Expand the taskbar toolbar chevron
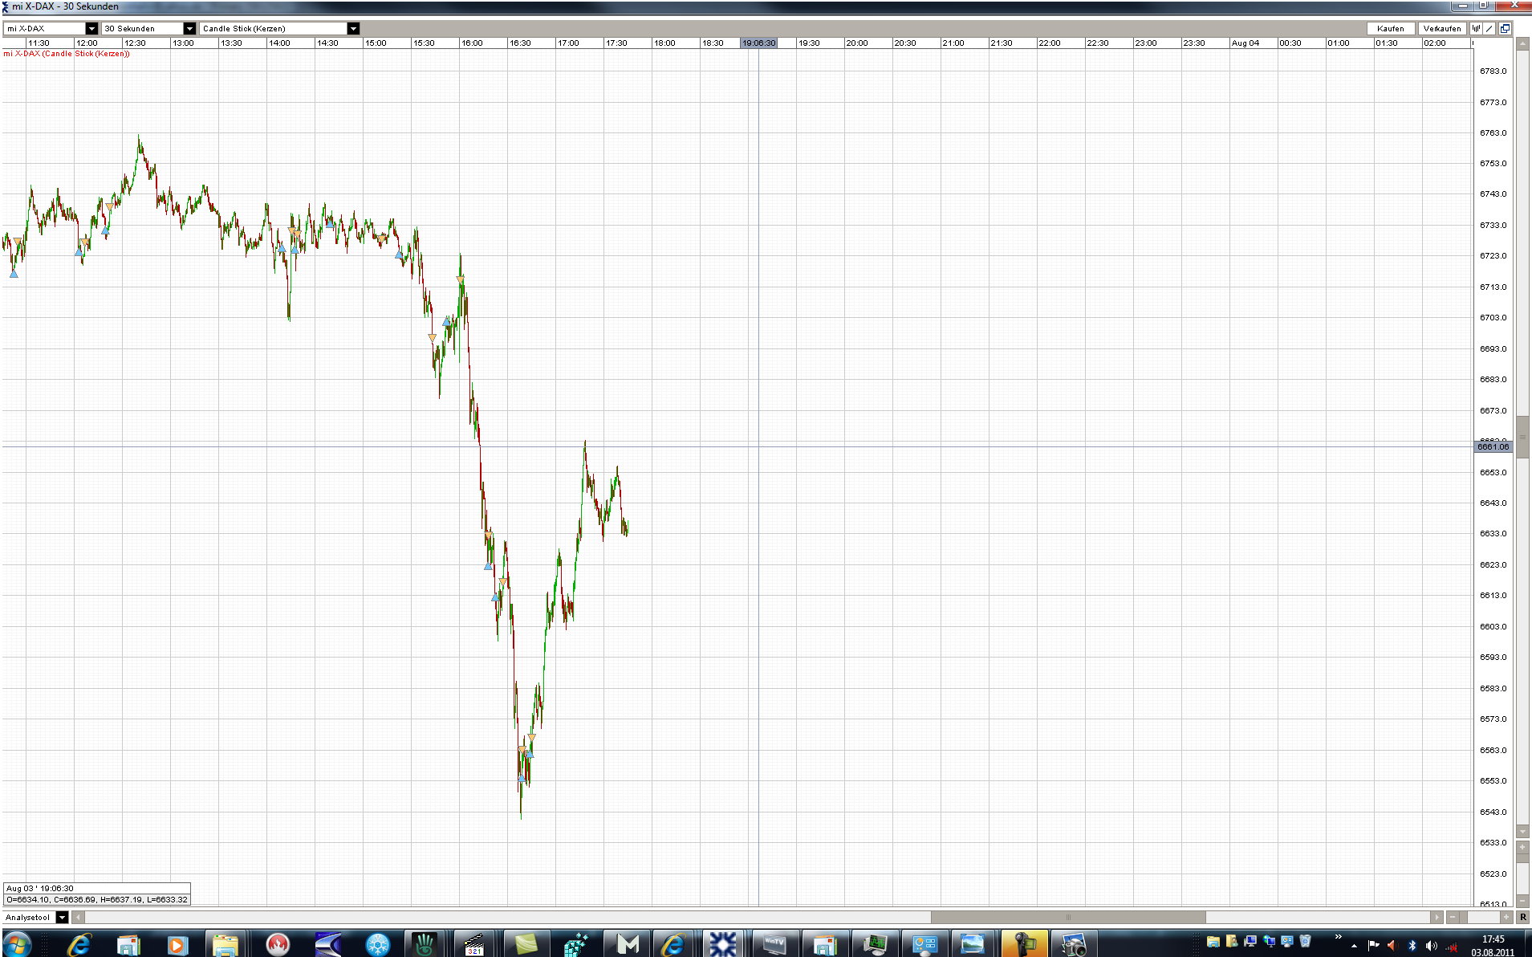The width and height of the screenshot is (1532, 957). (1338, 937)
